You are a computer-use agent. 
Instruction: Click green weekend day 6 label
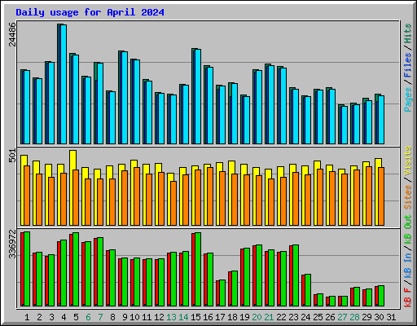click(x=88, y=317)
